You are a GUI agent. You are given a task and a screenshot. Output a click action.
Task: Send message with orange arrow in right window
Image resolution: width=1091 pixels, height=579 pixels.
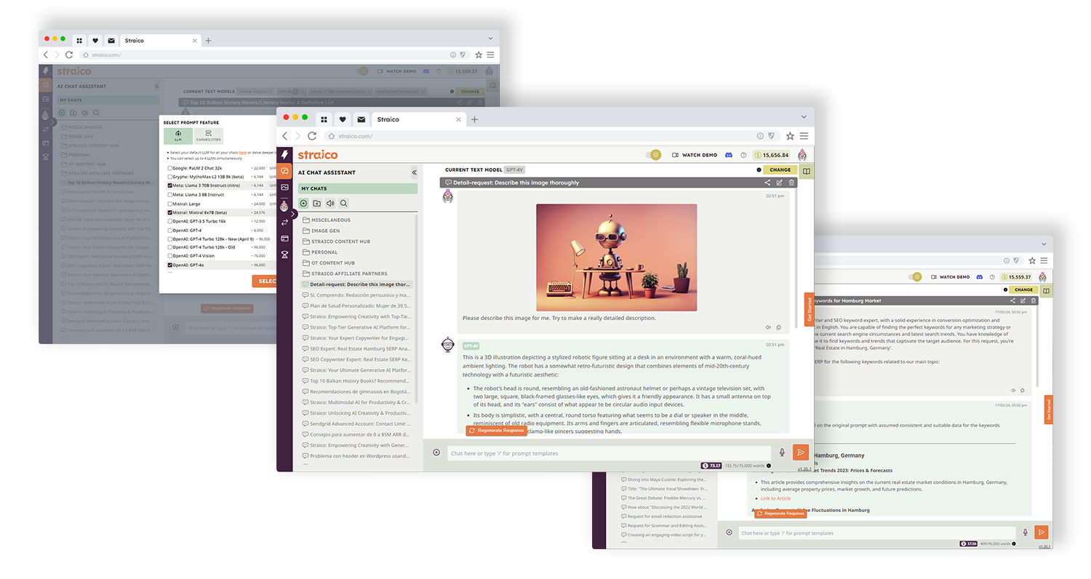point(1042,532)
